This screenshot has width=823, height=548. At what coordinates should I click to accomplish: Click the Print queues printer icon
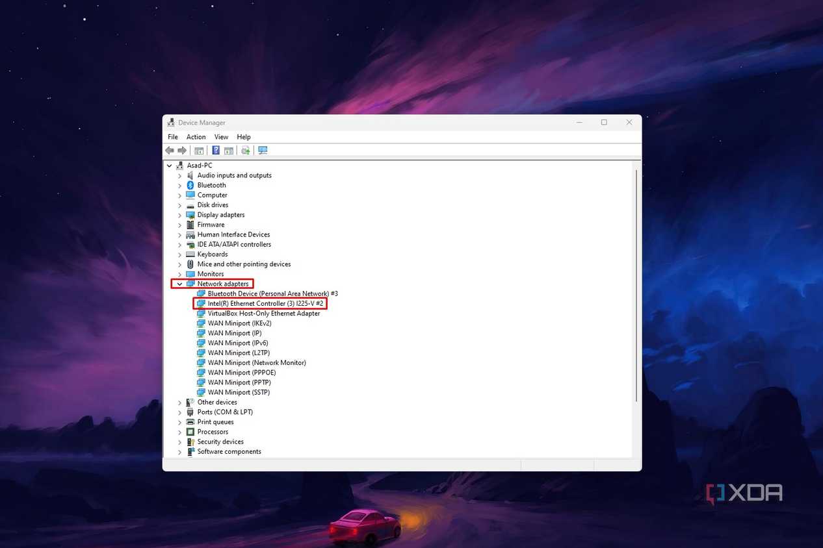[x=190, y=422]
